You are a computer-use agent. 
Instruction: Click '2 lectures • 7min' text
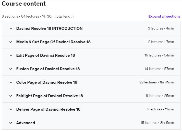click(161, 42)
